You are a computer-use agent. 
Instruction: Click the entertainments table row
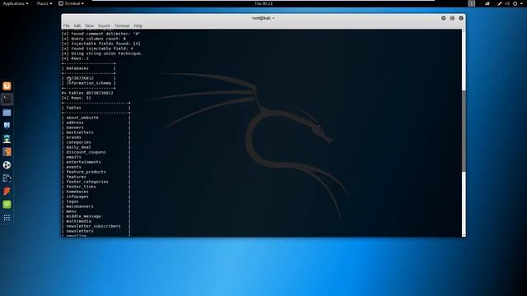(83, 162)
